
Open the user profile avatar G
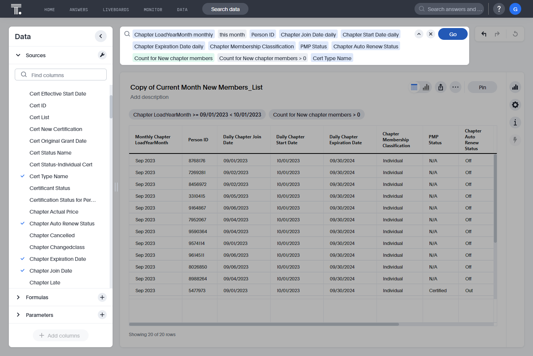tap(515, 9)
